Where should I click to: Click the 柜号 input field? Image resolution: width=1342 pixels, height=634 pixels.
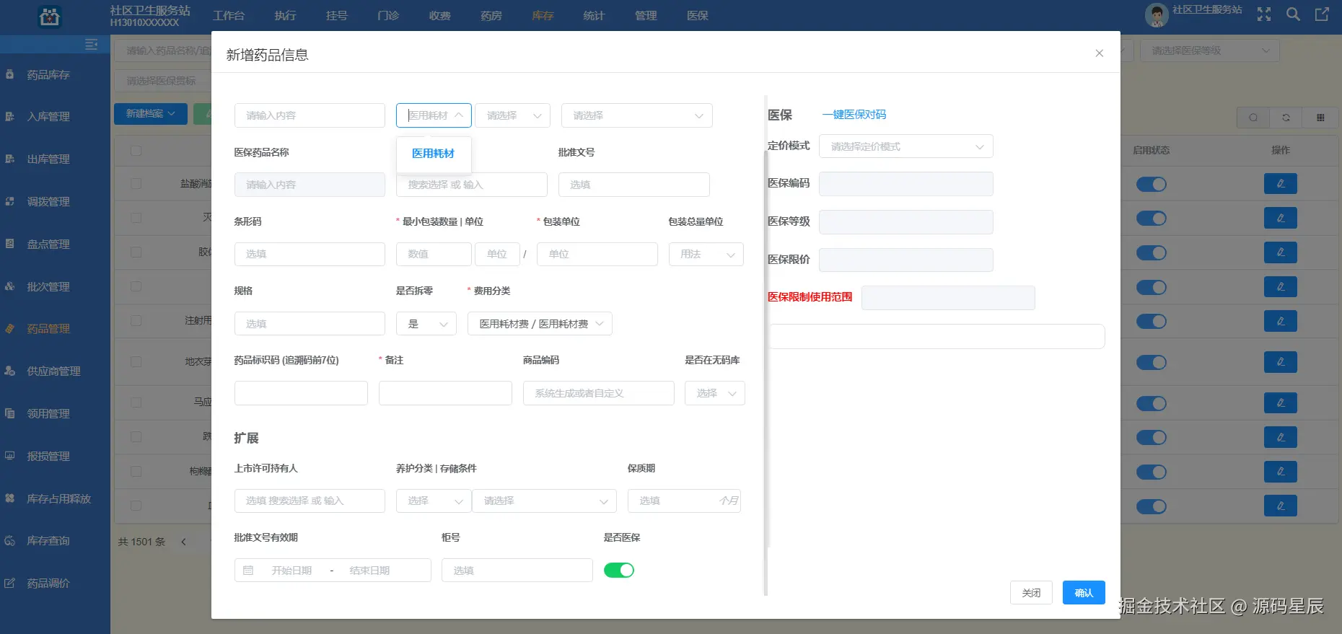click(517, 571)
